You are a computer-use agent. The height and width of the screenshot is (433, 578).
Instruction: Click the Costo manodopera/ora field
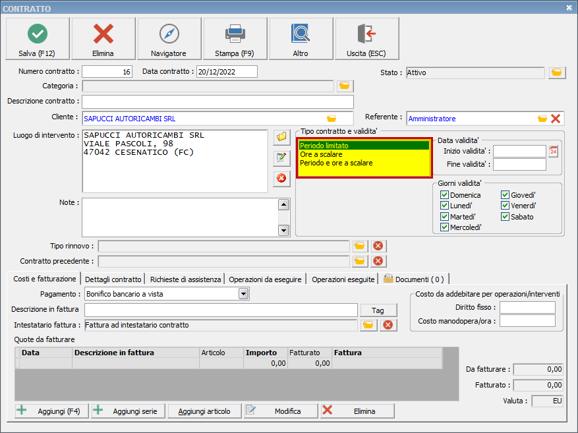(527, 320)
